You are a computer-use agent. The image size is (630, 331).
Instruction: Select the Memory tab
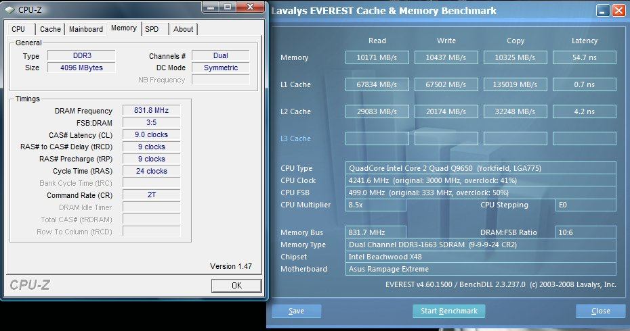[124, 28]
